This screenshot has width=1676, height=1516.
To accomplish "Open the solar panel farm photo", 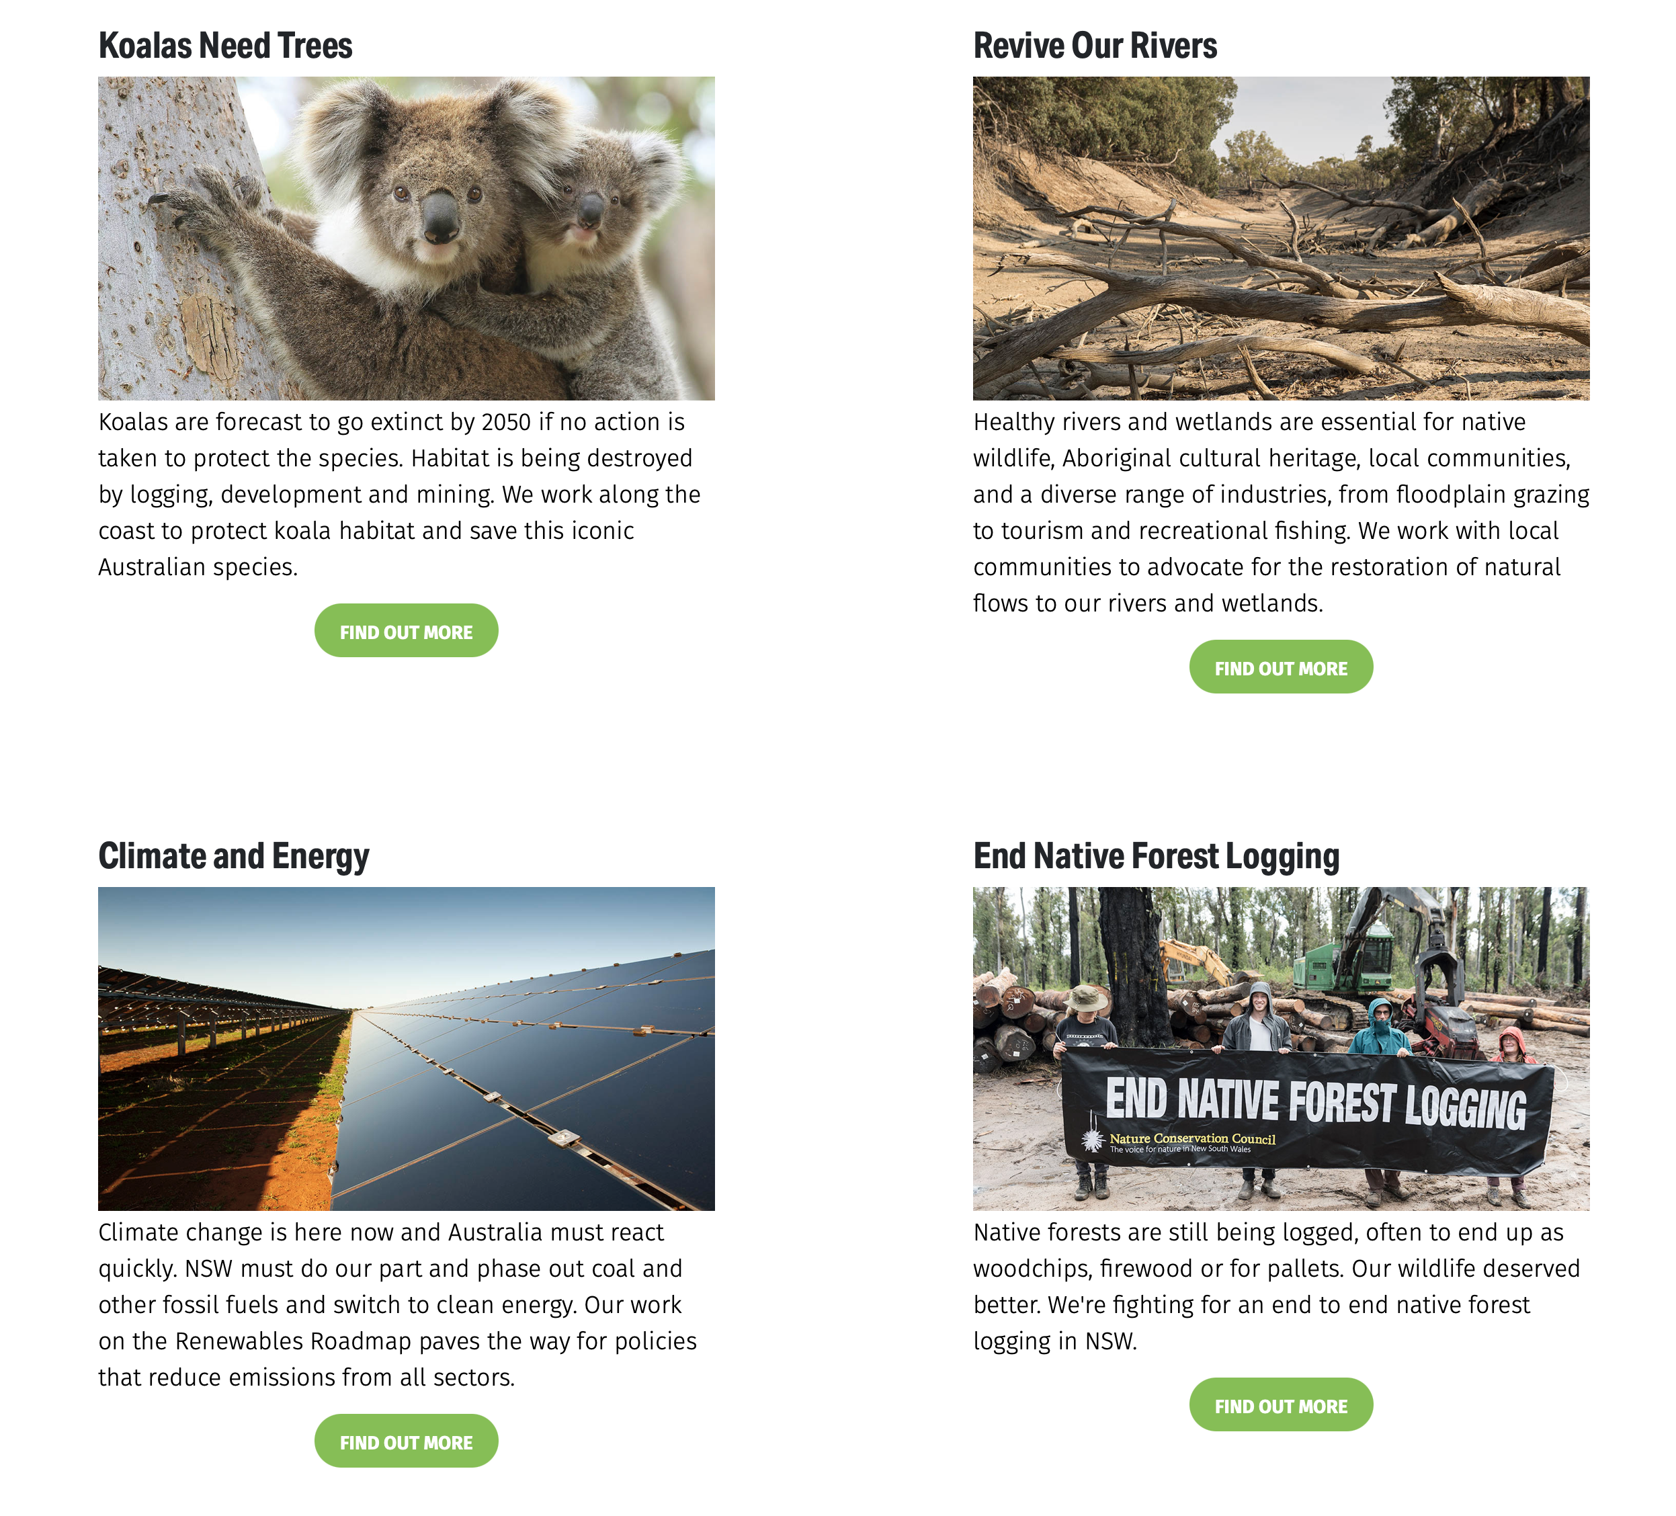I will click(x=407, y=1049).
